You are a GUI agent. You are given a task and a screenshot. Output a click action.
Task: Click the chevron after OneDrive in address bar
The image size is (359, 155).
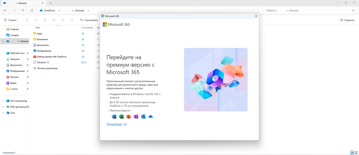click(59, 10)
